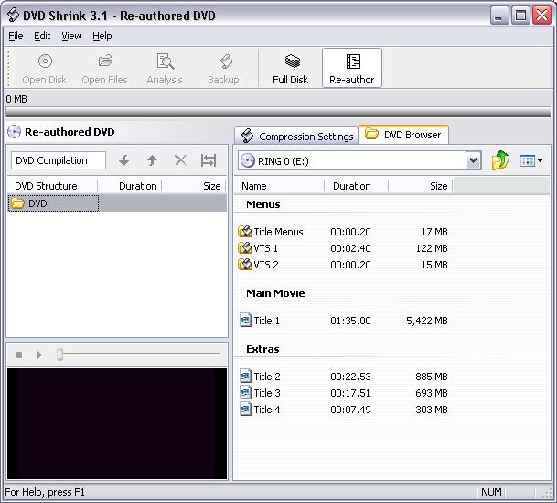Maximize the DVD Shrink window
The width and height of the screenshot is (557, 503).
tap(520, 16)
